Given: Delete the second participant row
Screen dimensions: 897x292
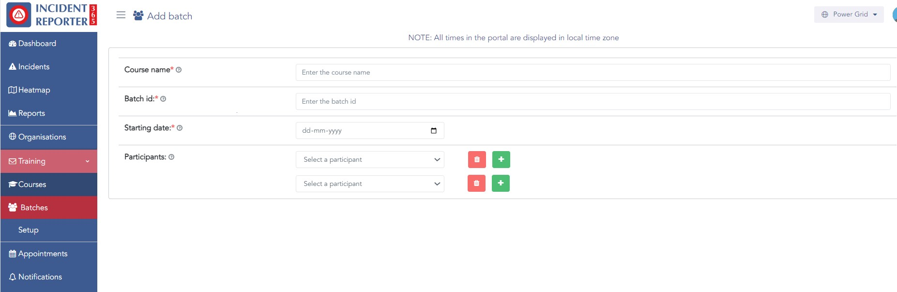Looking at the screenshot, I should pos(476,183).
